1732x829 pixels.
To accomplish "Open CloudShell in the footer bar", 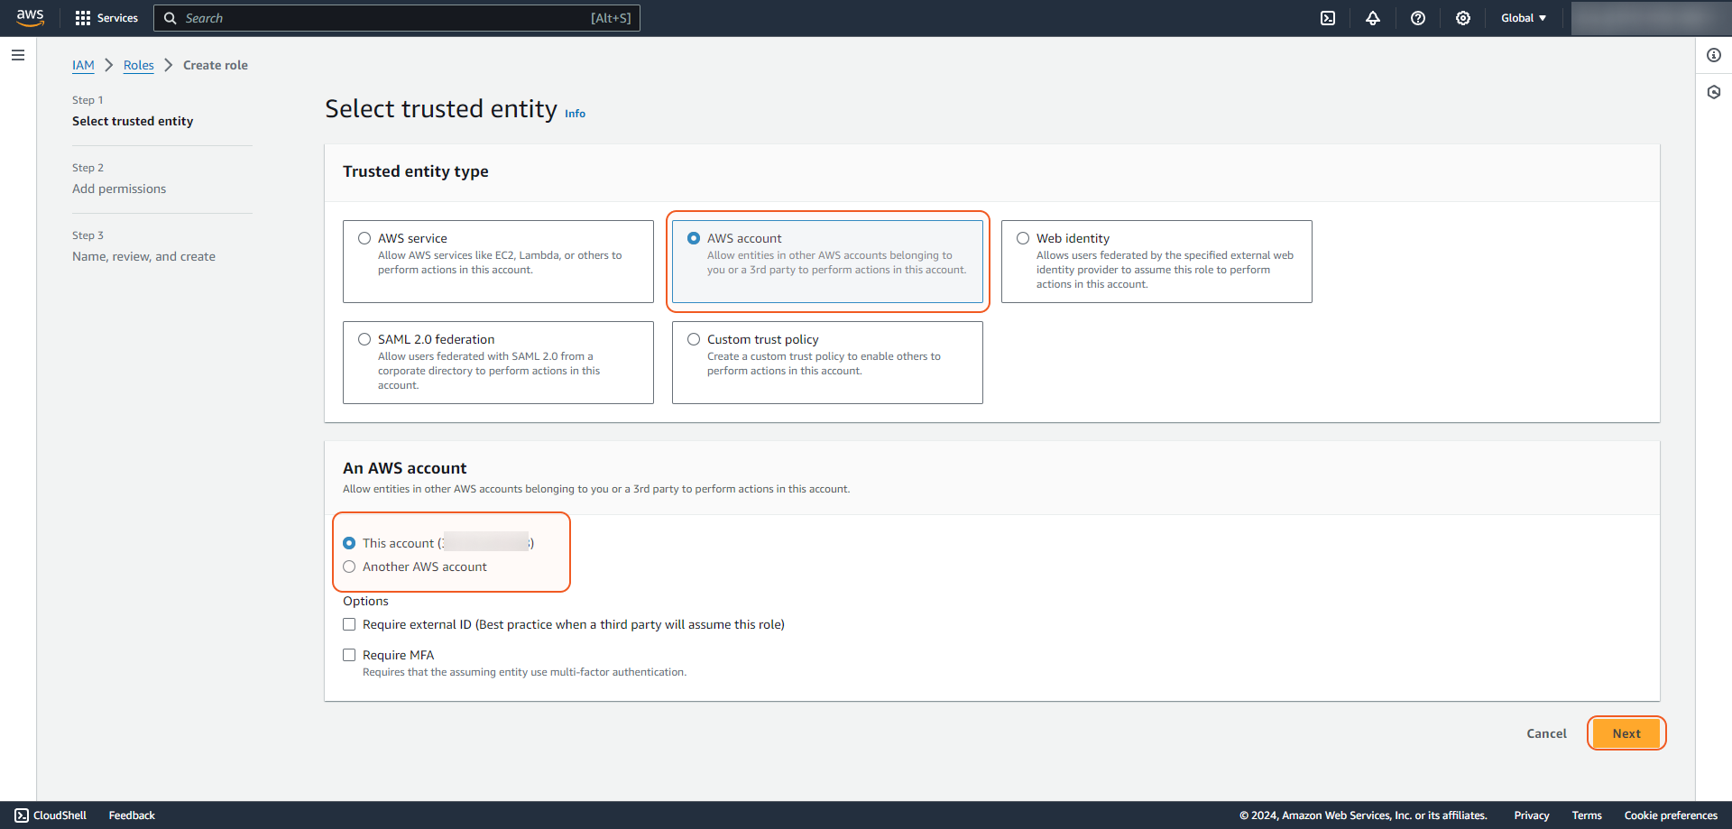I will 51,815.
